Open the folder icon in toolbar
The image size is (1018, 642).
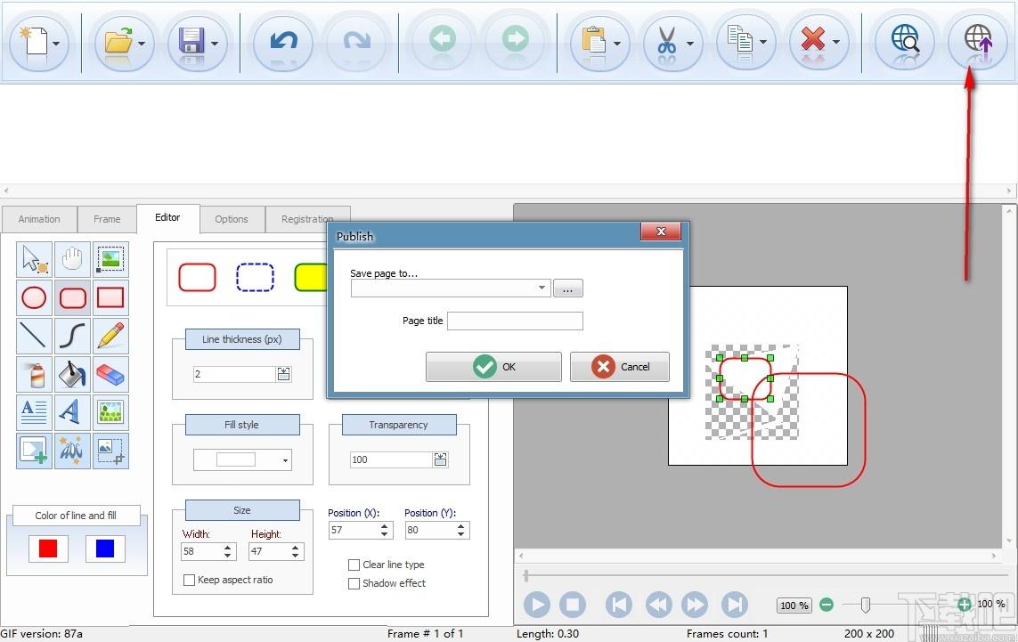[x=118, y=42]
